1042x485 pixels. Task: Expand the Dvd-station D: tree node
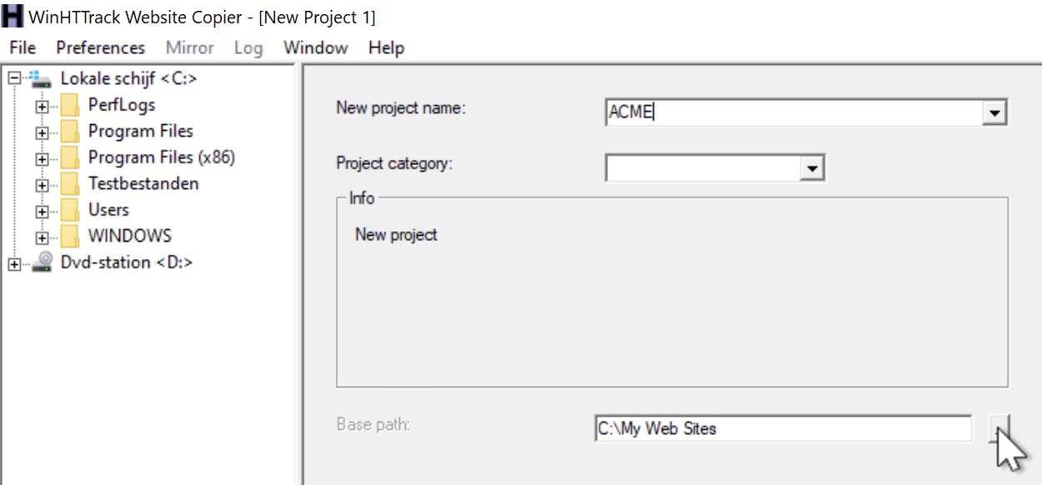click(x=14, y=264)
